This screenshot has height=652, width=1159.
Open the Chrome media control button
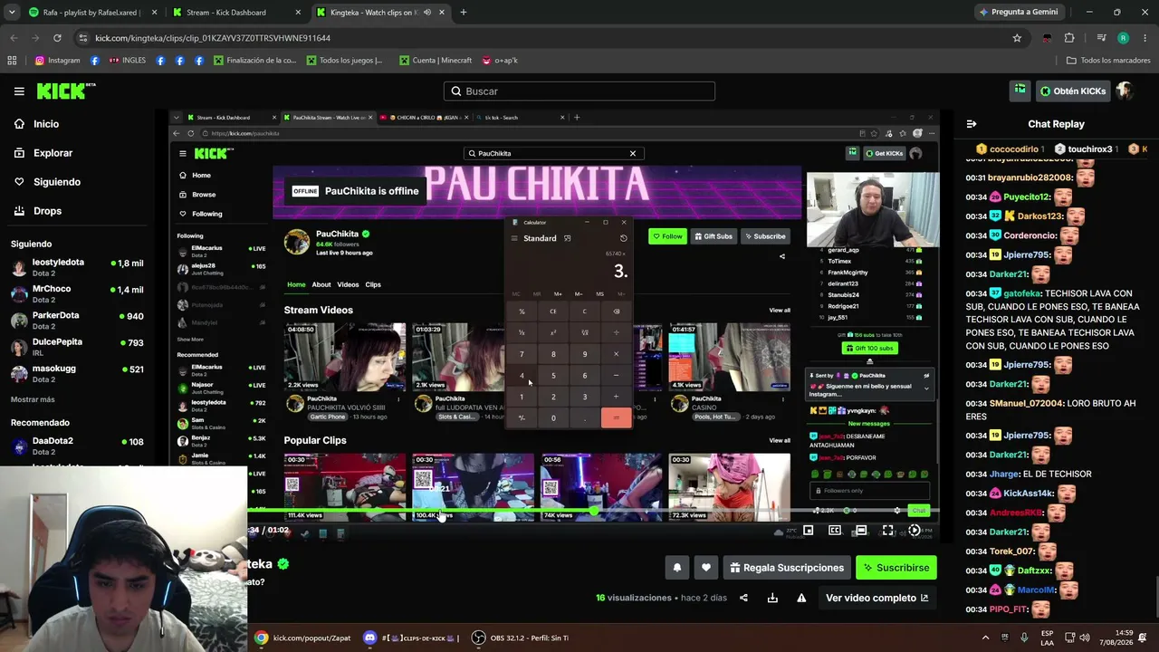coord(1102,38)
